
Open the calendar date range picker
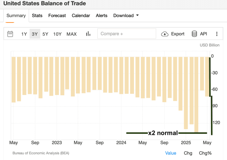pyautogui.click(x=10, y=34)
